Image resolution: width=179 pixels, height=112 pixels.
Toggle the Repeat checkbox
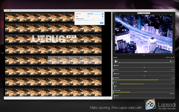(170, 61)
